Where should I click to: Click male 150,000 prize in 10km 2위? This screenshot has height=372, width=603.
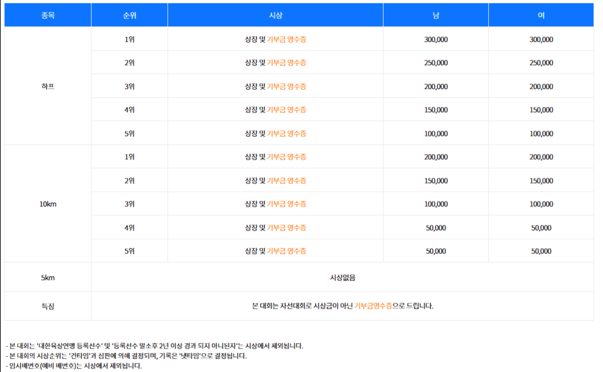pos(436,181)
